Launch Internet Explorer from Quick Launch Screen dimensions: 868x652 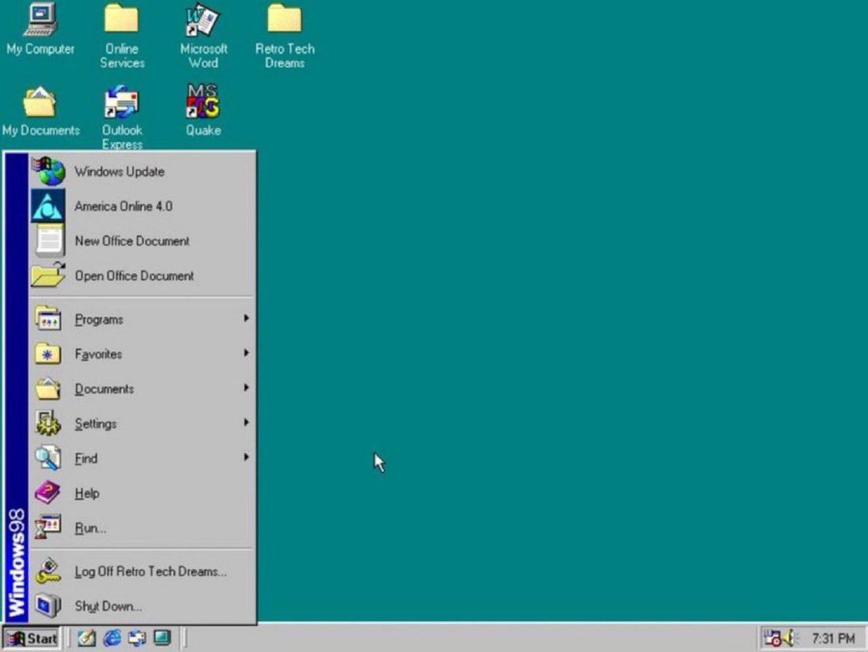click(x=112, y=638)
